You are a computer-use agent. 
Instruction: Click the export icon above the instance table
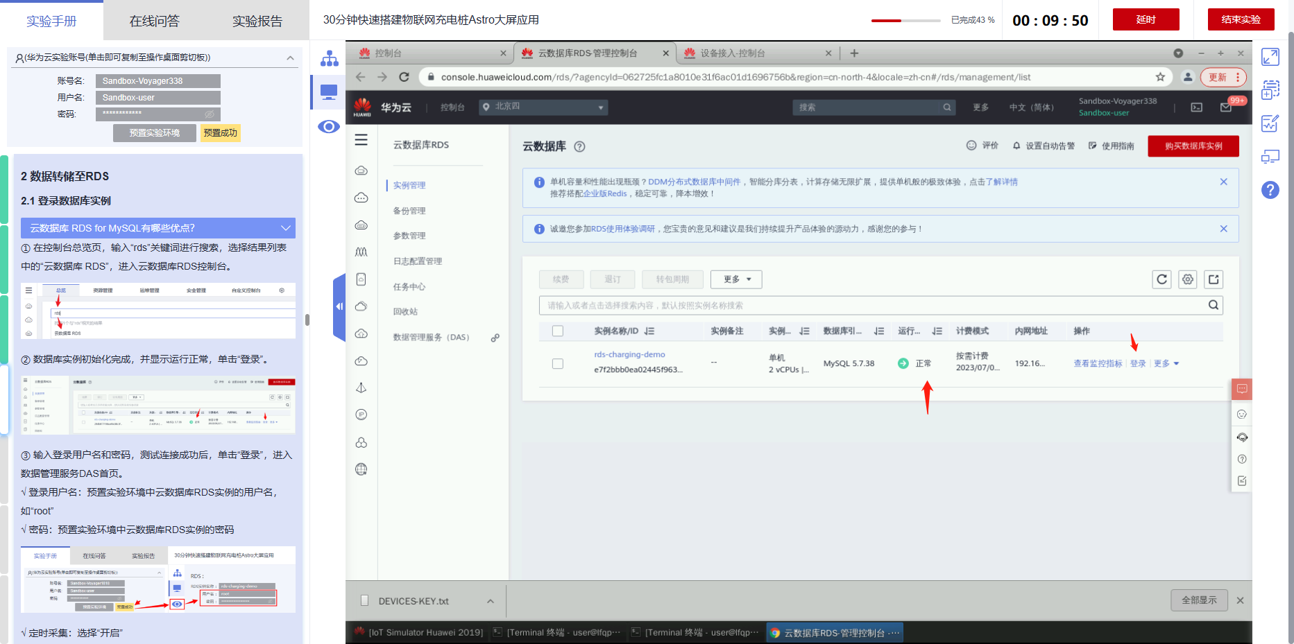pos(1214,279)
